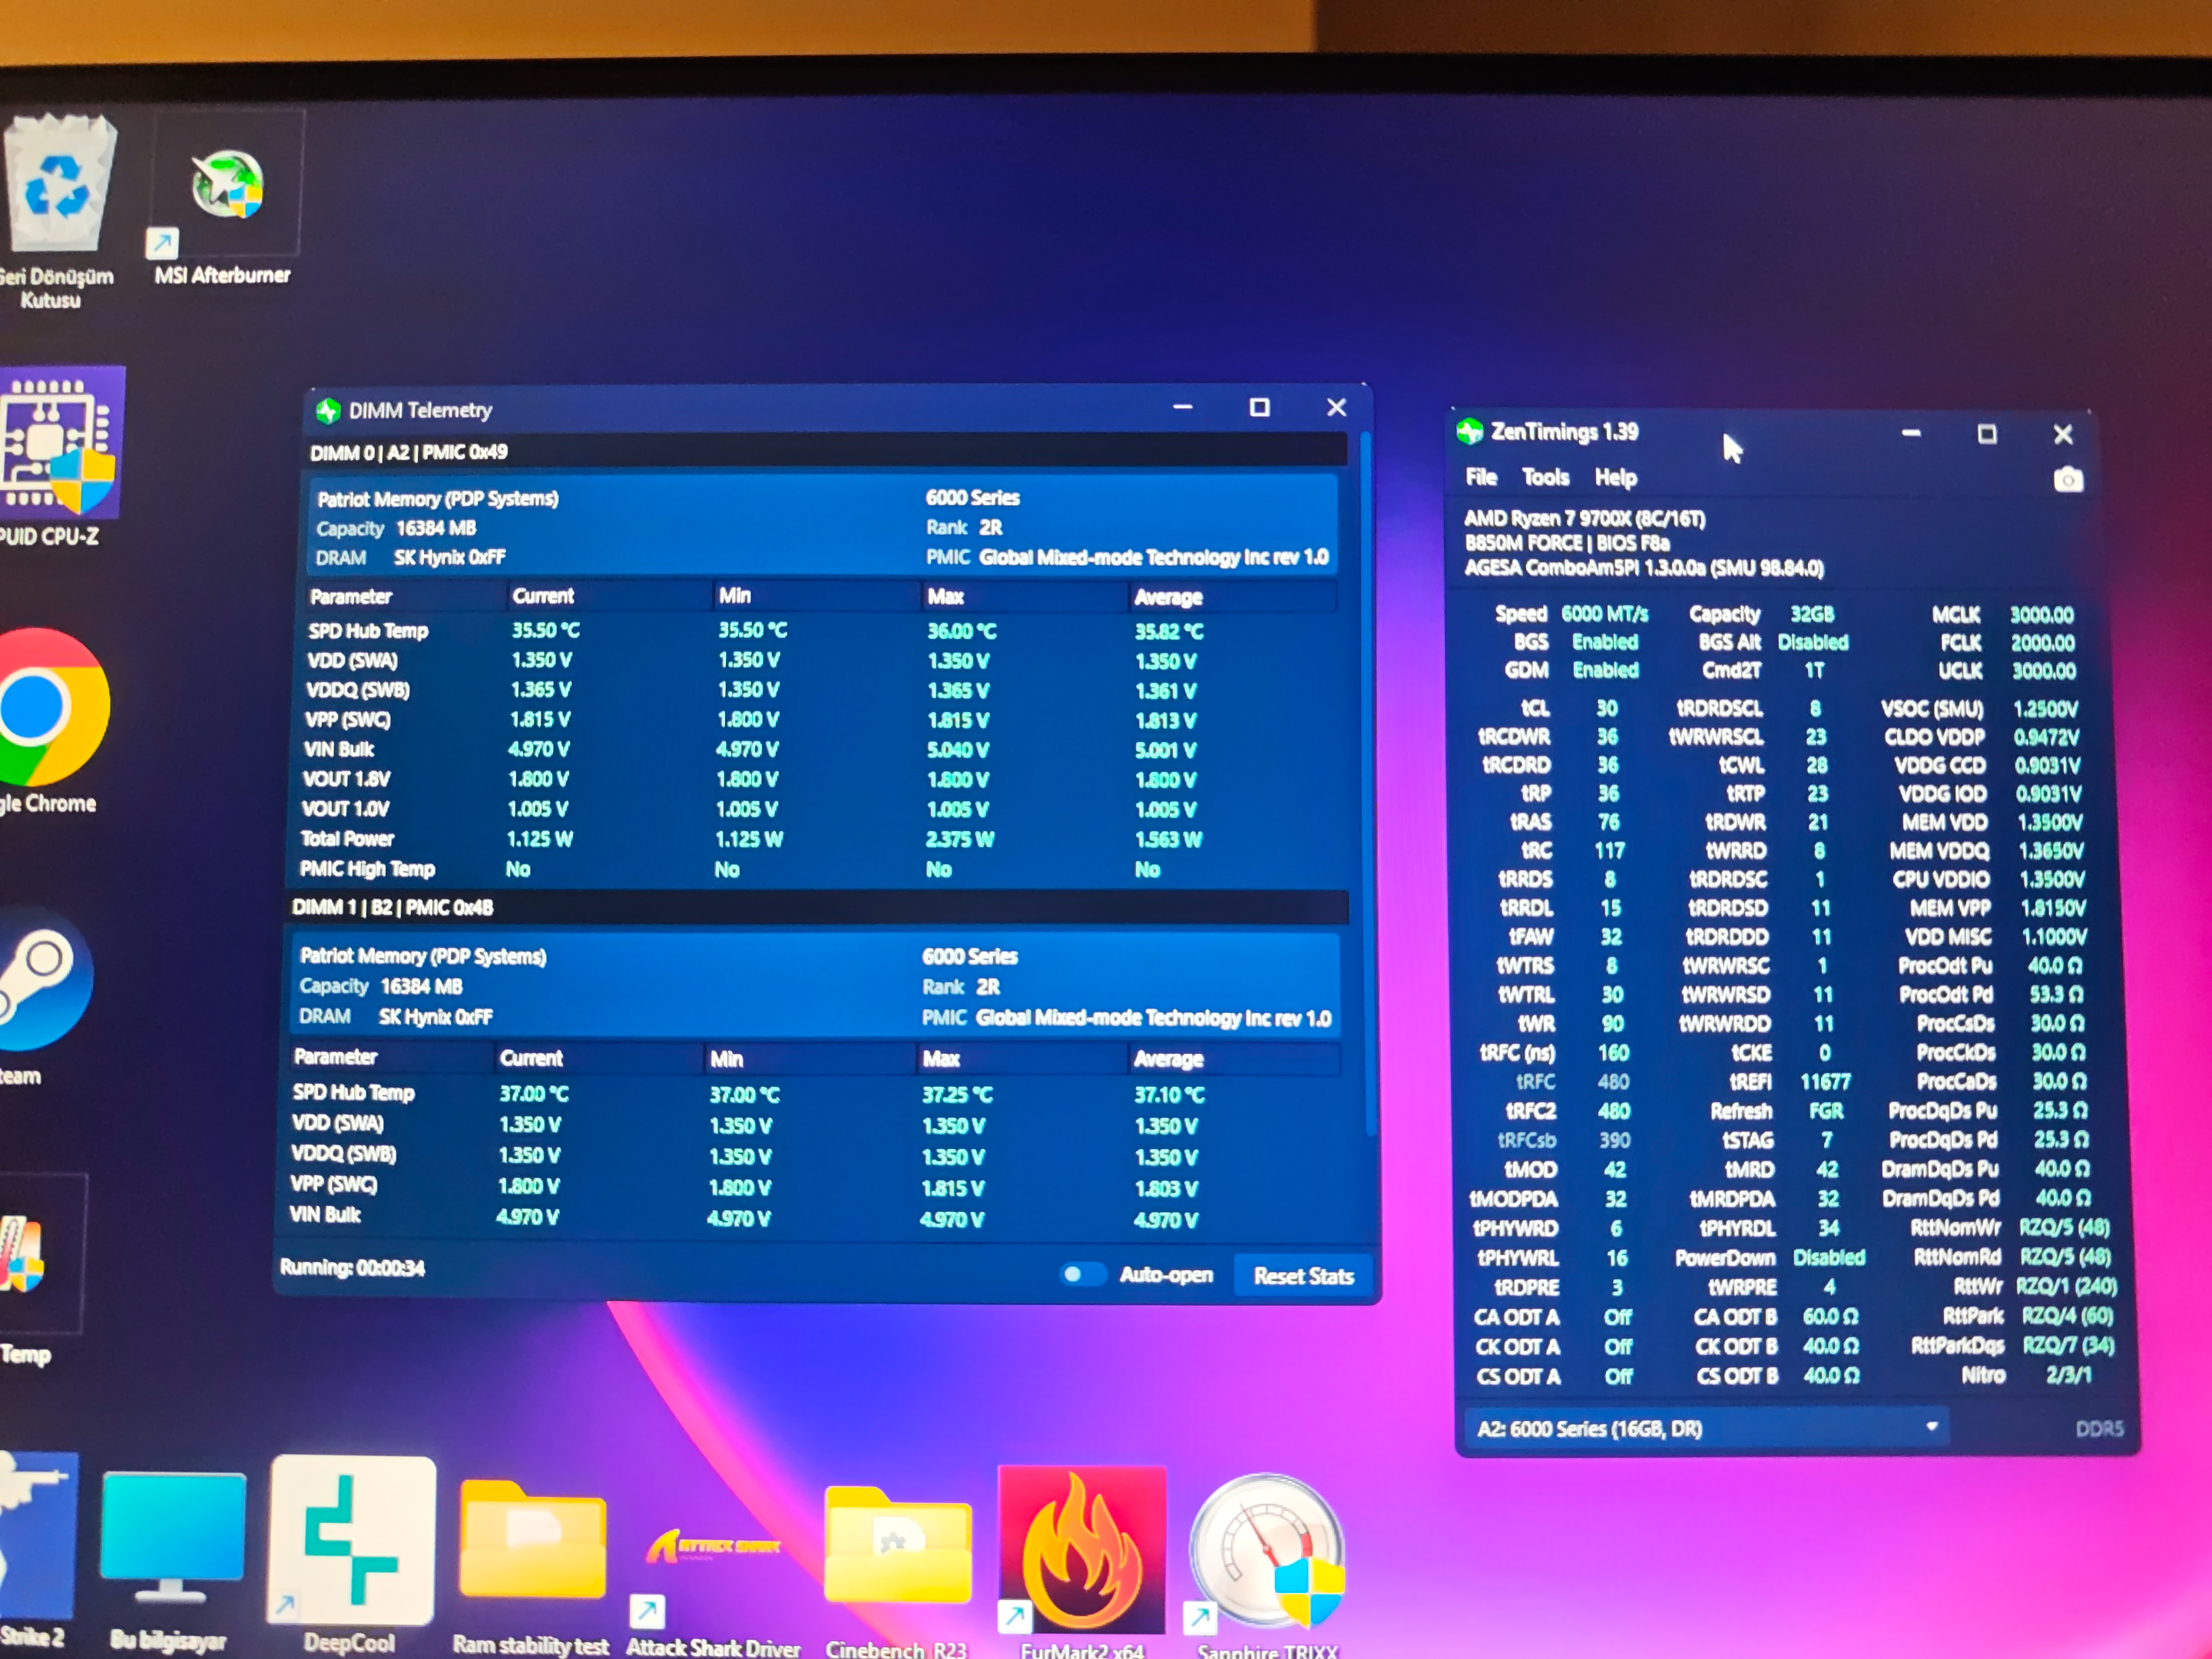Open the CPUID CPU-Z desktop icon
Screen dimensions: 2212x1659
pyautogui.click(x=62, y=441)
